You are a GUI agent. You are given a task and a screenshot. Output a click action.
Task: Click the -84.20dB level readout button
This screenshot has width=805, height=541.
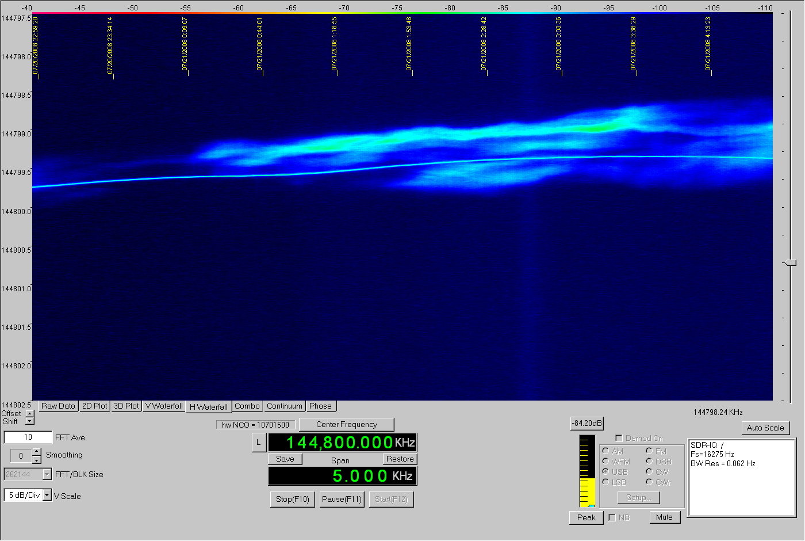[586, 424]
